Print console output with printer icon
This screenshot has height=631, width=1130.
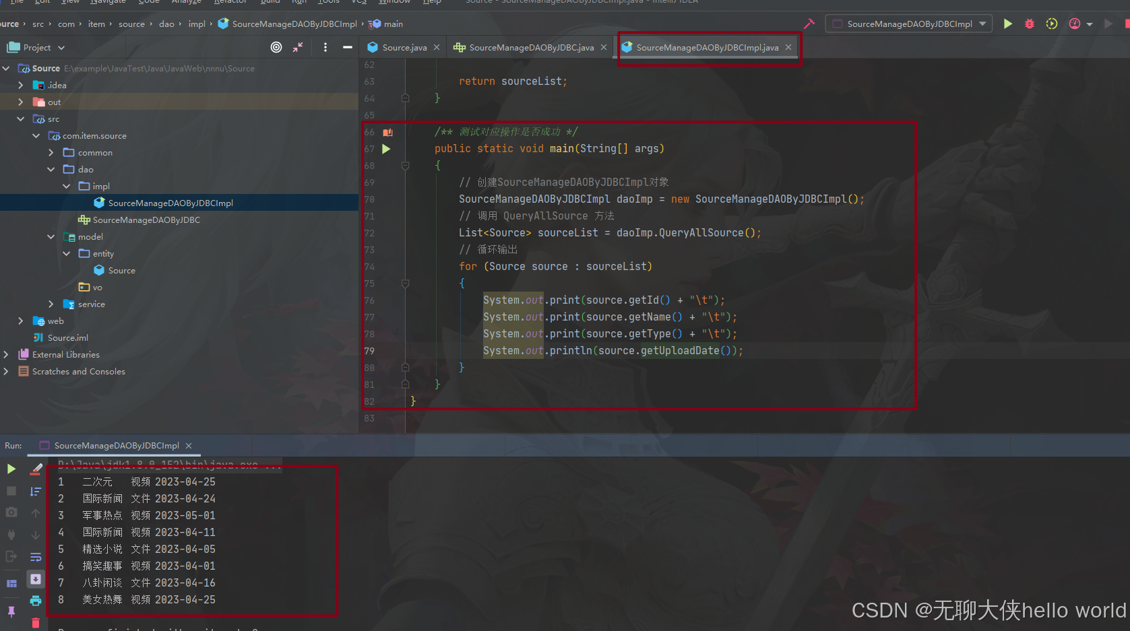click(36, 600)
